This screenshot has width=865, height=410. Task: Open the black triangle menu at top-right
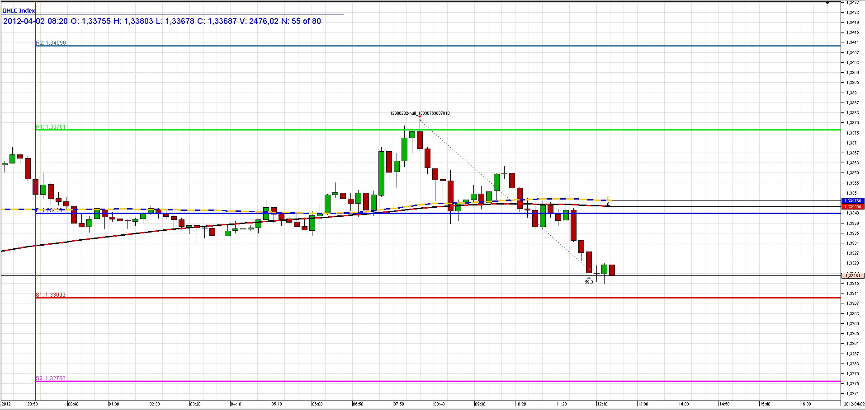point(827,3)
